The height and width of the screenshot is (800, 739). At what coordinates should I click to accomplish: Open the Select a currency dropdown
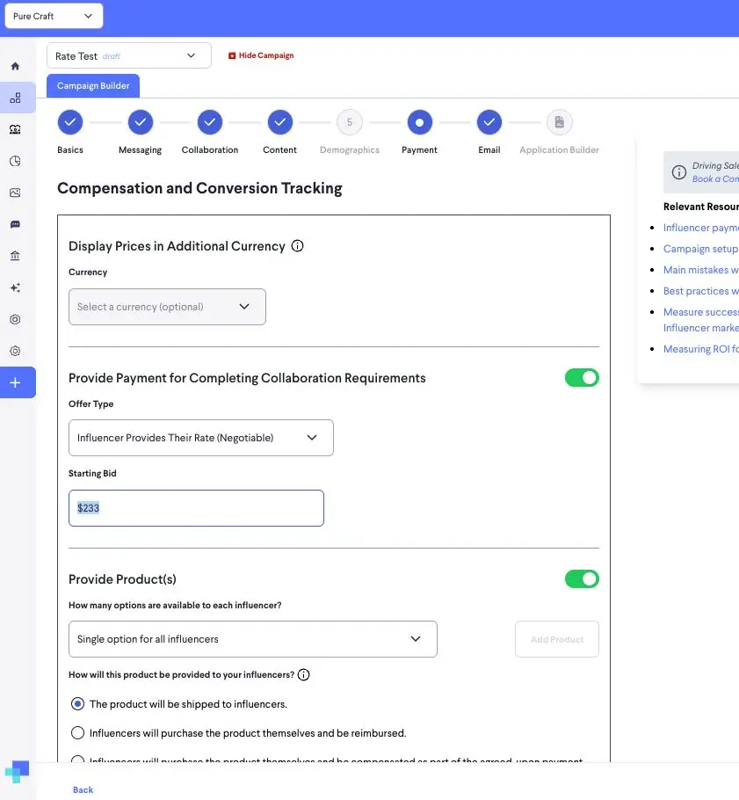[167, 307]
